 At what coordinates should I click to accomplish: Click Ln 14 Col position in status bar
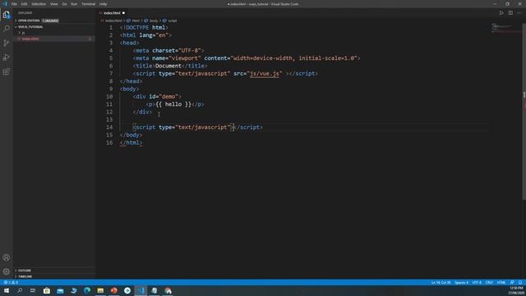point(441,283)
